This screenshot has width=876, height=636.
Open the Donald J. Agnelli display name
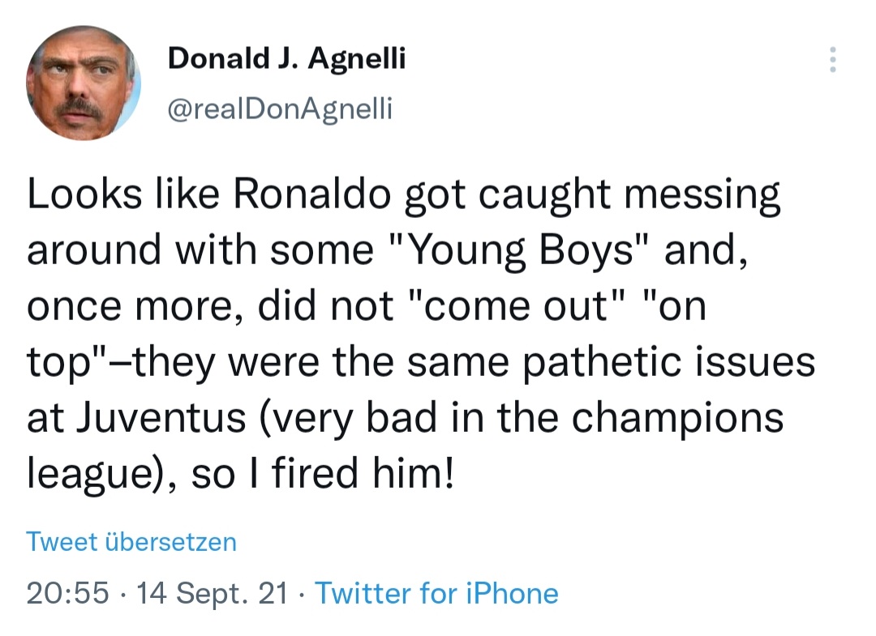pos(286,58)
